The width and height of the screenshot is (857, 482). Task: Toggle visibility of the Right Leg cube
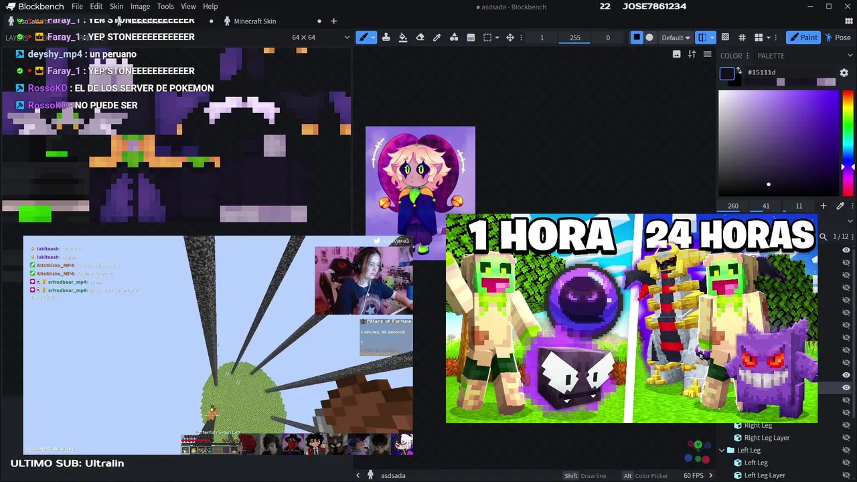[x=846, y=425]
